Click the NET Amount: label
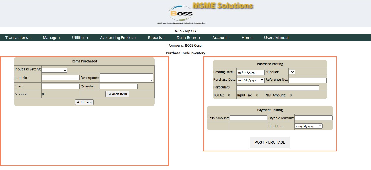 pos(276,95)
